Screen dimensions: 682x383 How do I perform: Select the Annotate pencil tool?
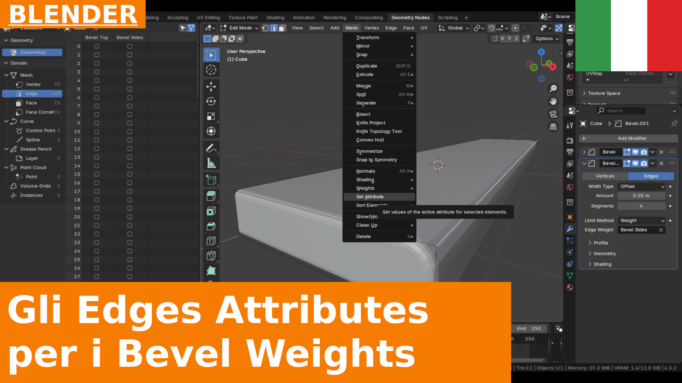[x=211, y=148]
